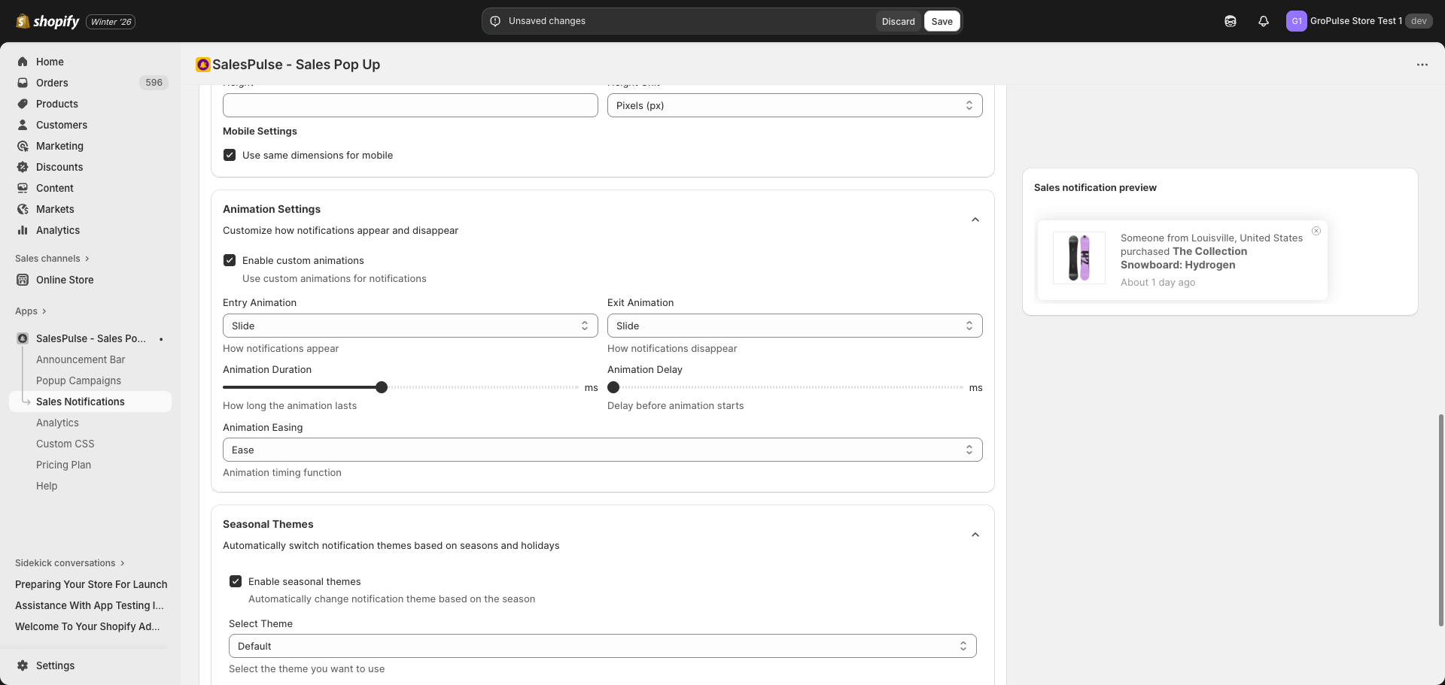
Task: Open the Pricing Plan page
Action: (x=63, y=465)
